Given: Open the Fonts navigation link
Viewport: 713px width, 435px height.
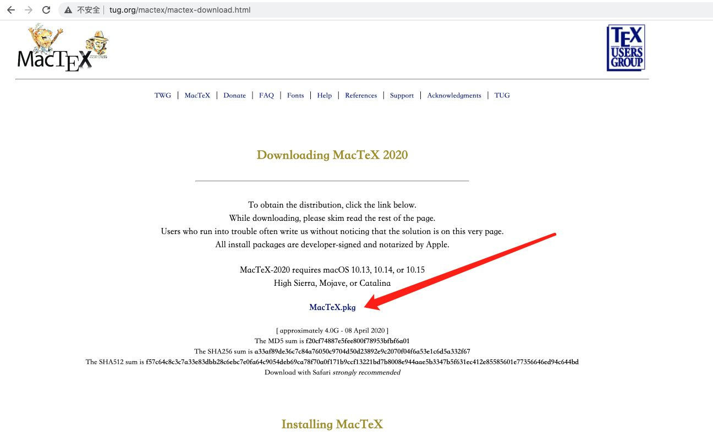Looking at the screenshot, I should coord(295,95).
